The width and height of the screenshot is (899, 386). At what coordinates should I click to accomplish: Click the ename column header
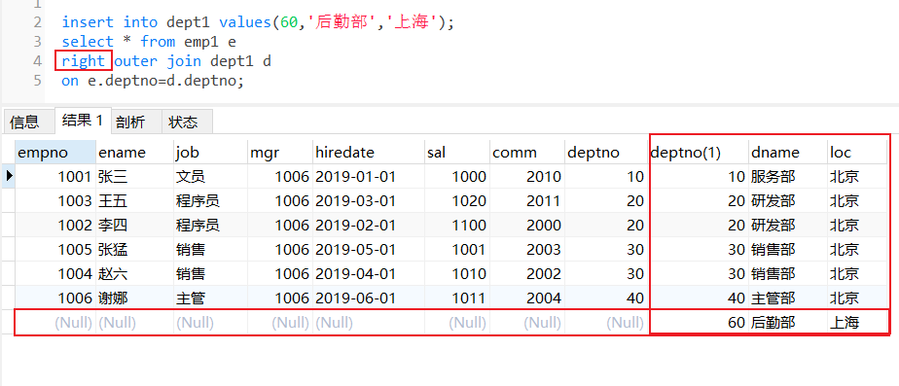(x=134, y=153)
